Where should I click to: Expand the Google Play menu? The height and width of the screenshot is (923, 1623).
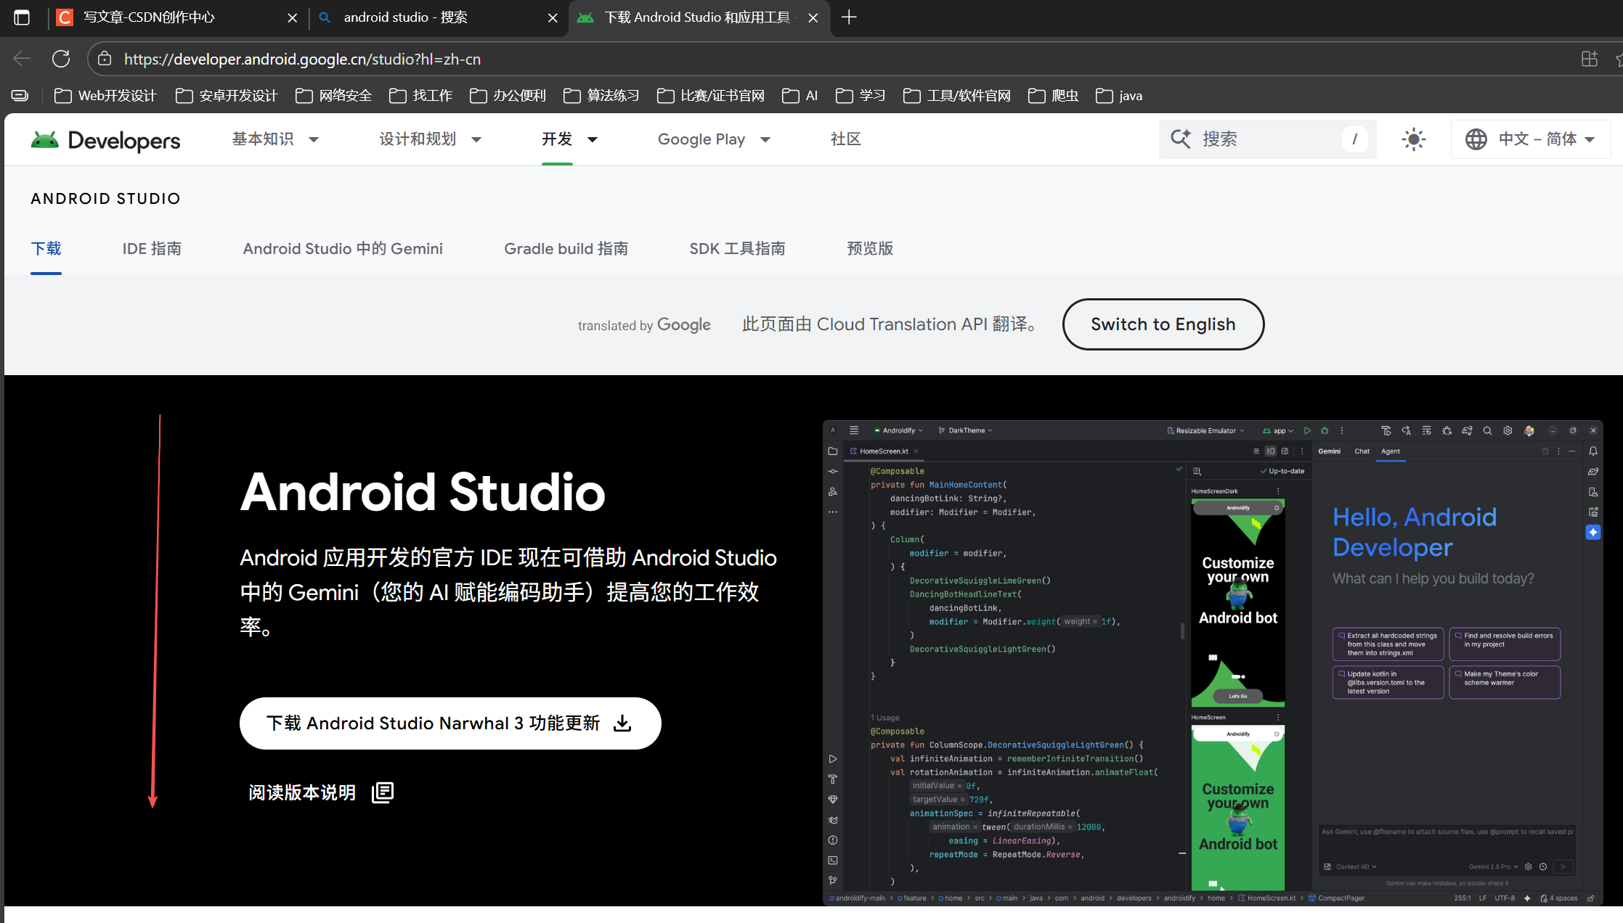[x=714, y=139]
